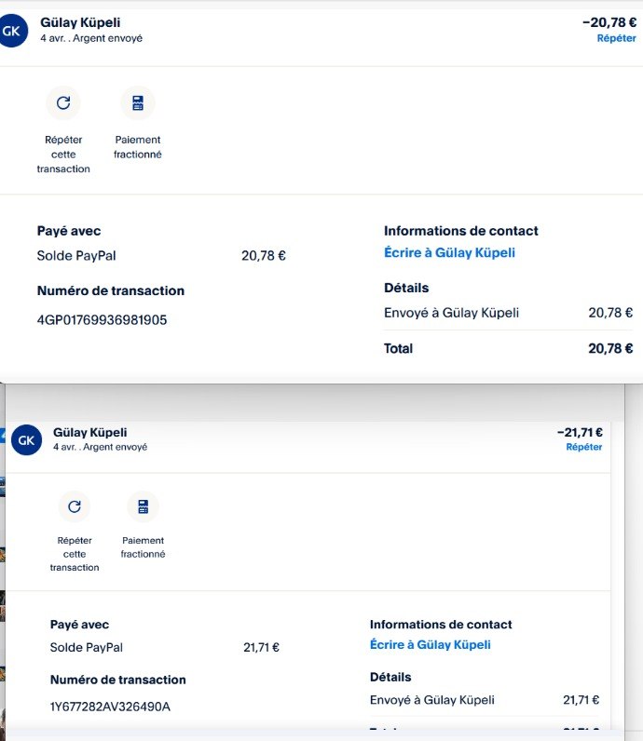
Task: Open 'Écrire à Gülay Küpeli' in the 20,78 € transaction
Action: (449, 253)
